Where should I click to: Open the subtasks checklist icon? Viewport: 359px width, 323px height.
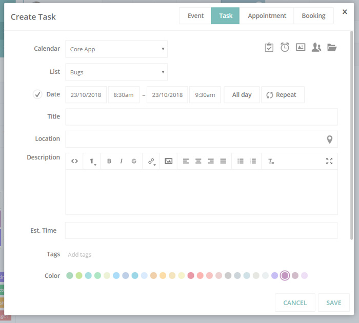pyautogui.click(x=269, y=47)
